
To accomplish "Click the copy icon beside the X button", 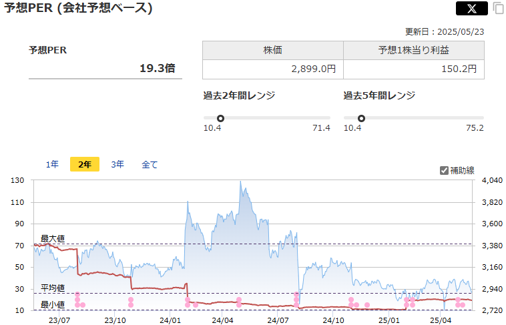I will (498, 9).
